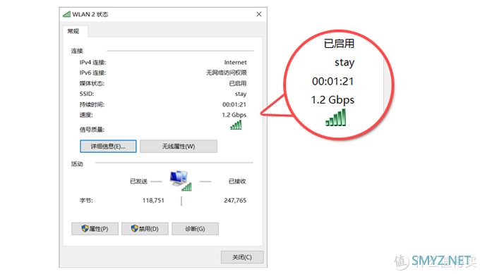Screen dimensions: 480x274
Task: Click the sent bytes value 118,751
Action: tap(153, 200)
